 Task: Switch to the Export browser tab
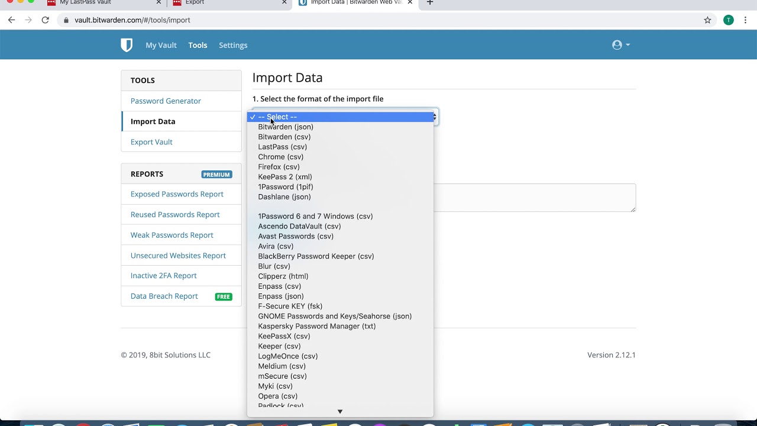point(195,2)
